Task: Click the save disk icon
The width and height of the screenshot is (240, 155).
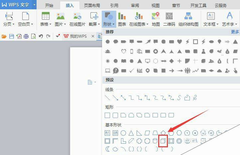Action: coord(12,36)
